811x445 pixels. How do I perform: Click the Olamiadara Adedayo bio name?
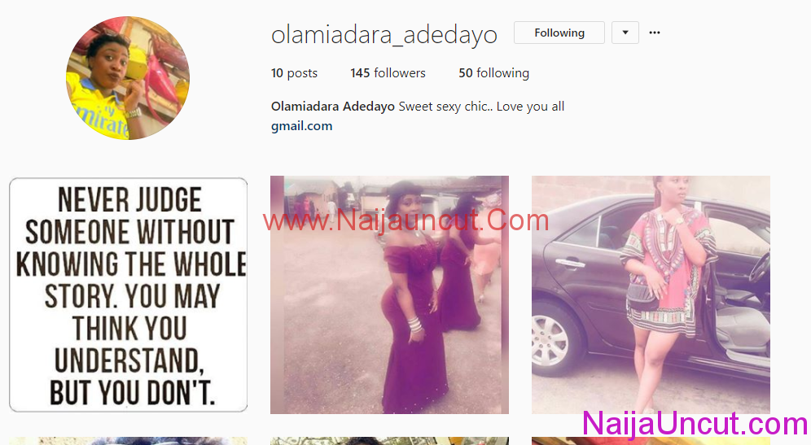coord(332,107)
